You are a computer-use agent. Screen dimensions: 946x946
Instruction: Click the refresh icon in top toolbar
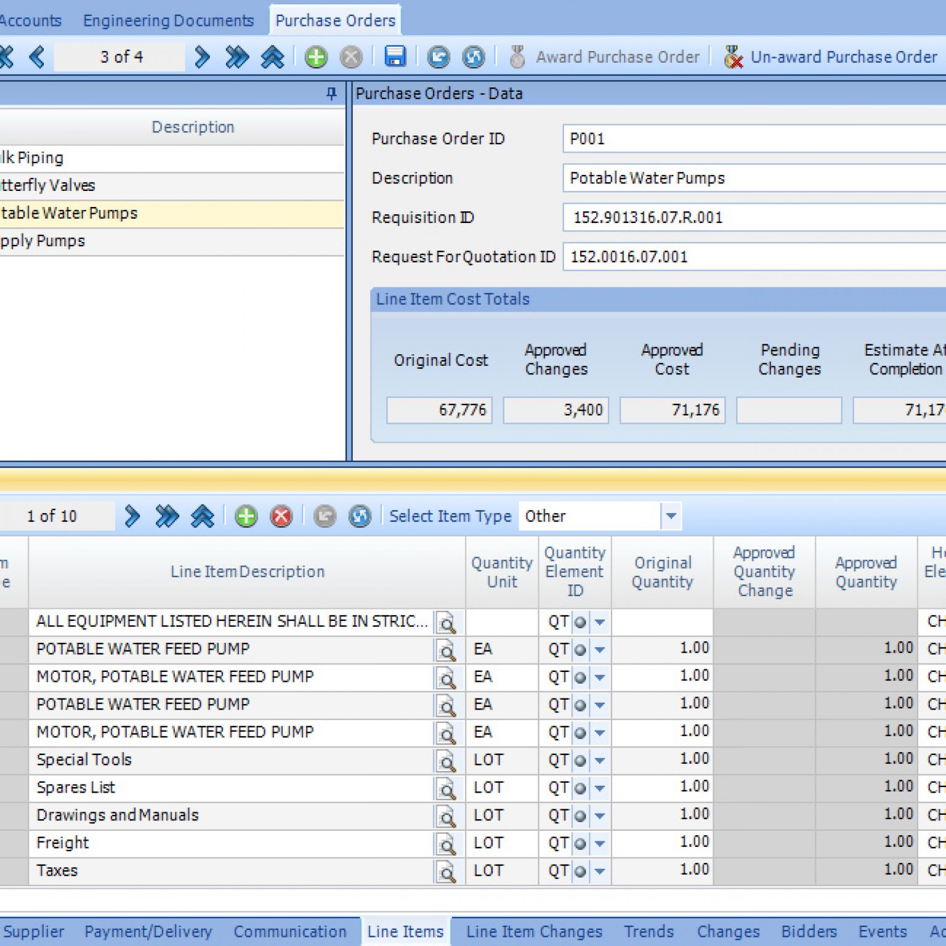474,57
